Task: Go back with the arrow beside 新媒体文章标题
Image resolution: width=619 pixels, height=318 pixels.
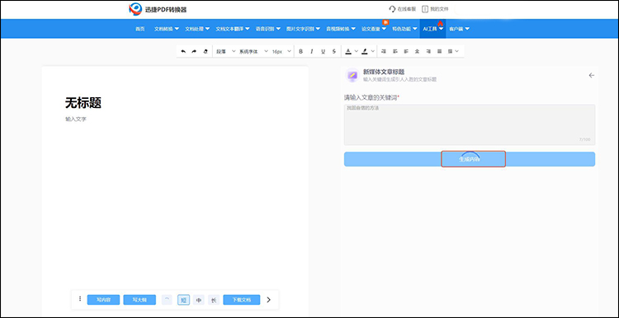Action: tap(592, 75)
